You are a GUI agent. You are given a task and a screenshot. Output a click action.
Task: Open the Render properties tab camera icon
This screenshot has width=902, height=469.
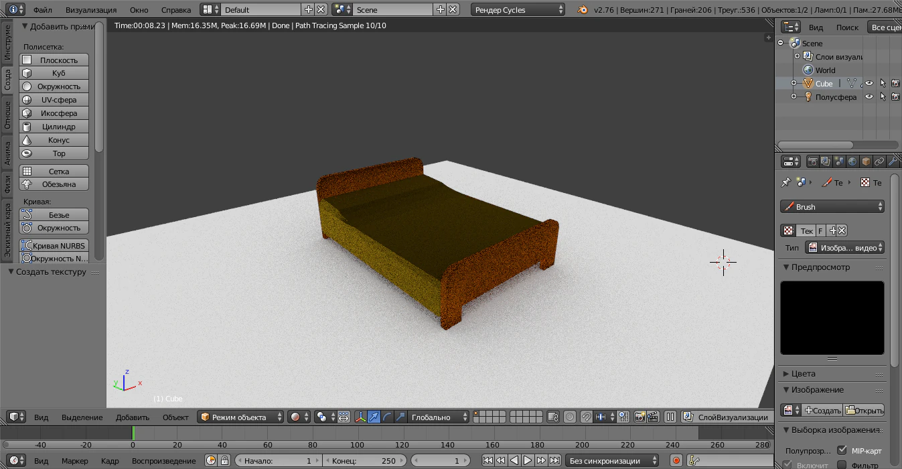coord(812,161)
